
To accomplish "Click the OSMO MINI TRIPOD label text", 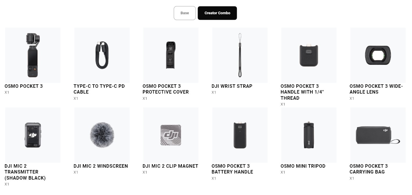I will pyautogui.click(x=303, y=166).
